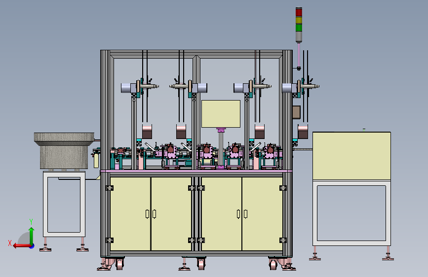The width and height of the screenshot is (428, 277).
Task: Click the blue Z axis ball on triad
Action: (32, 246)
